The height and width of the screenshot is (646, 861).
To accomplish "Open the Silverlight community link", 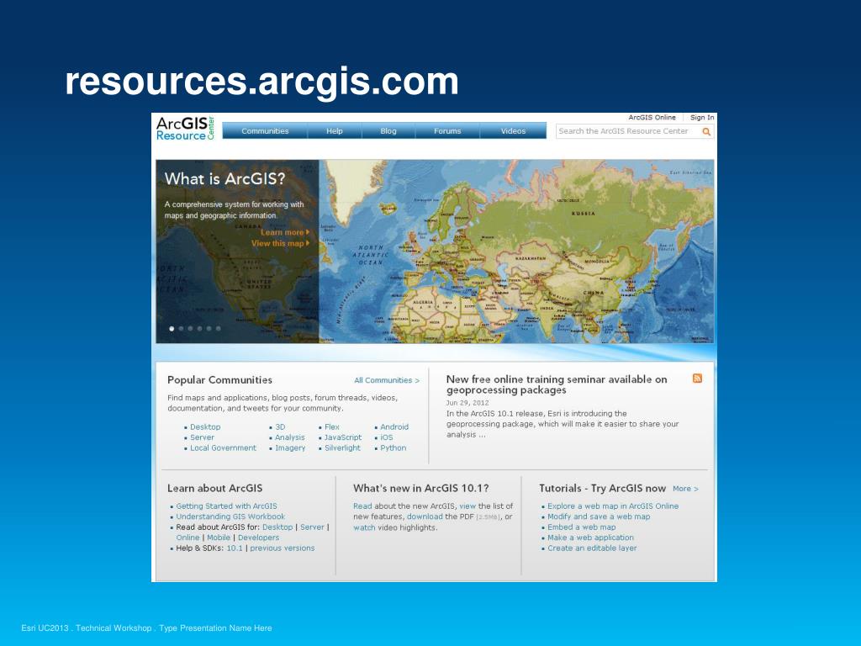I will point(342,447).
